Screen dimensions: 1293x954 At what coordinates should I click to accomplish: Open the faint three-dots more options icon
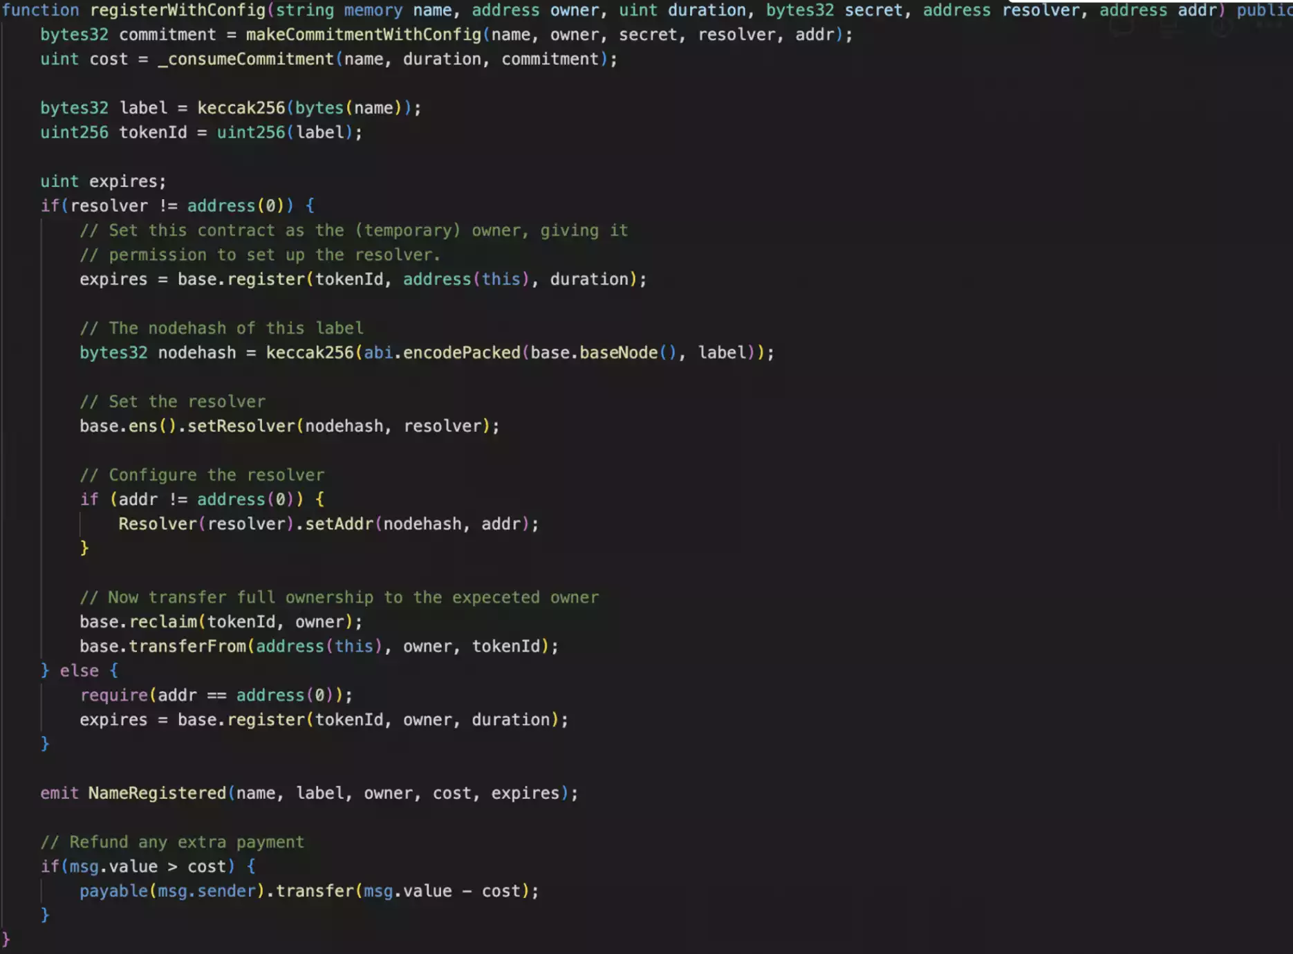[x=1269, y=25]
